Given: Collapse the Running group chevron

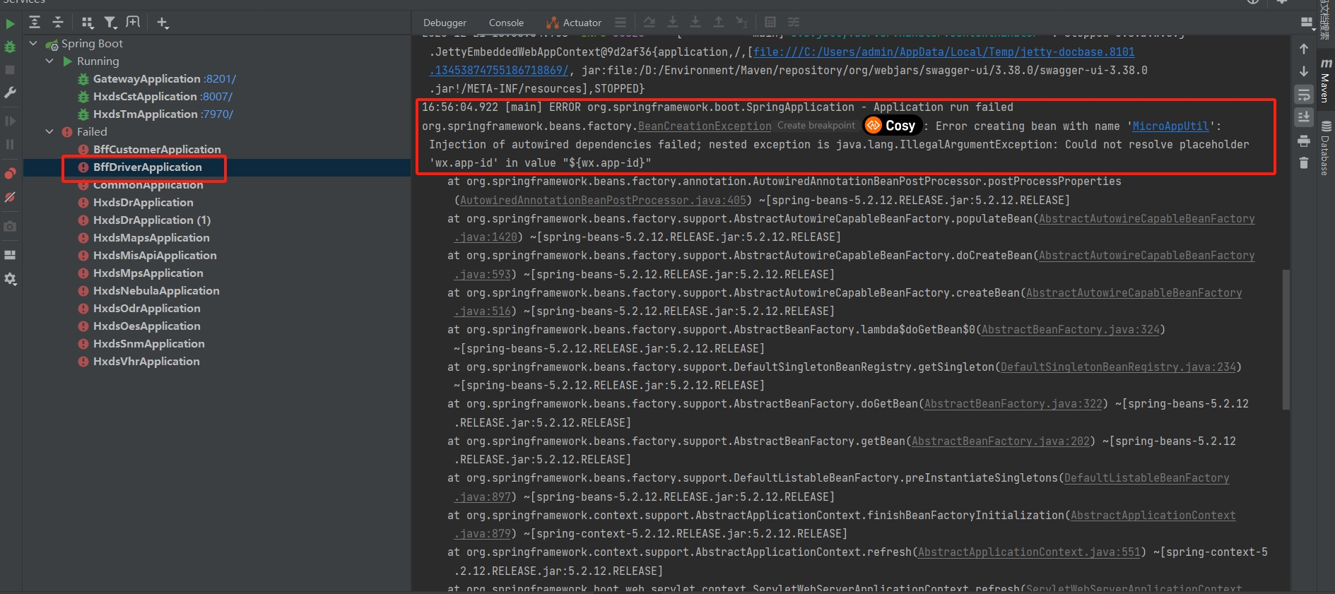Looking at the screenshot, I should [49, 61].
